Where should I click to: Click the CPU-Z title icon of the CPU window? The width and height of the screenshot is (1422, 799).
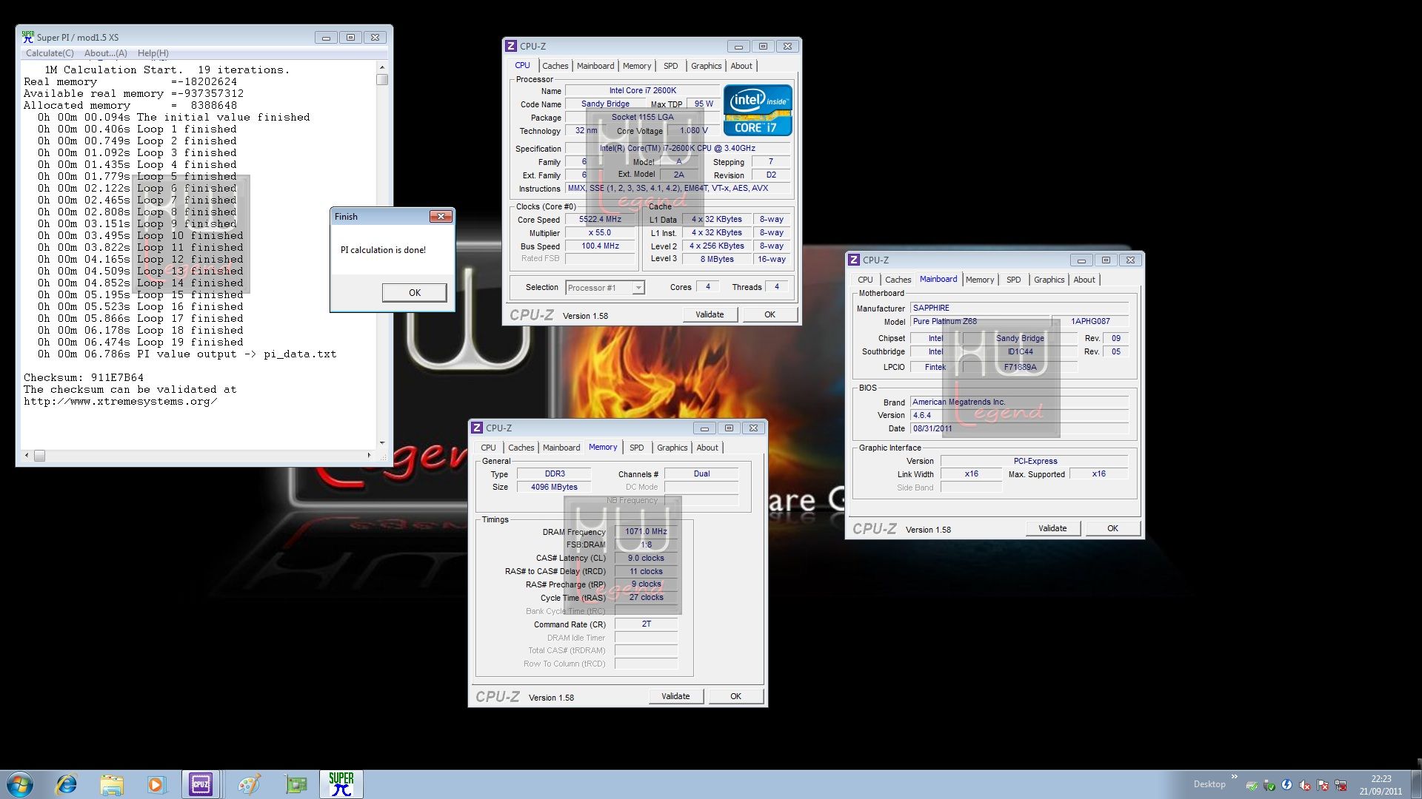[511, 46]
